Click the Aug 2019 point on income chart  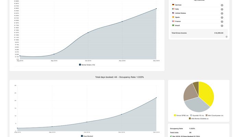[20, 56]
